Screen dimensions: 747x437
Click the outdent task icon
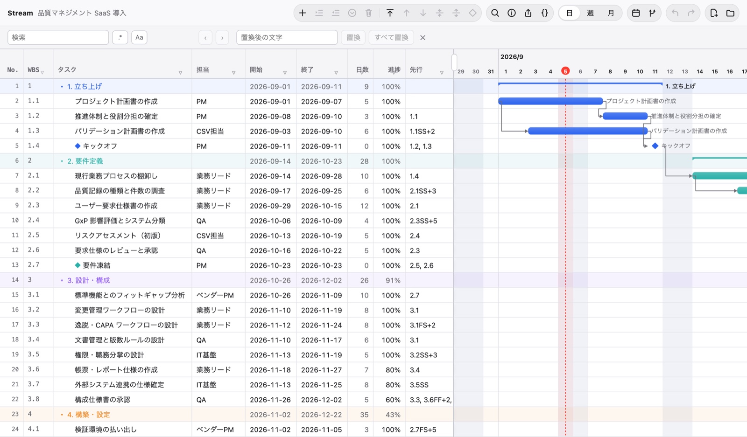[336, 13]
